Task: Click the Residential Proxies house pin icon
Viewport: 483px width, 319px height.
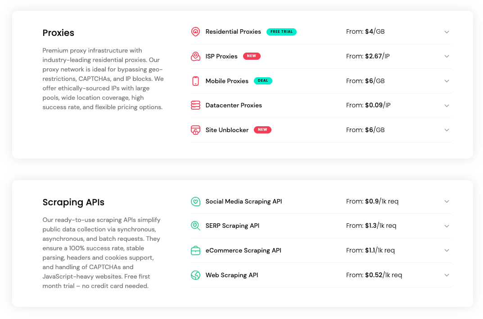Action: click(195, 31)
